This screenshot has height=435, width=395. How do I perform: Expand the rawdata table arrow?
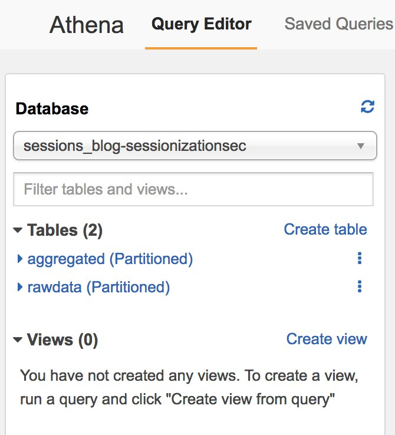click(x=20, y=287)
